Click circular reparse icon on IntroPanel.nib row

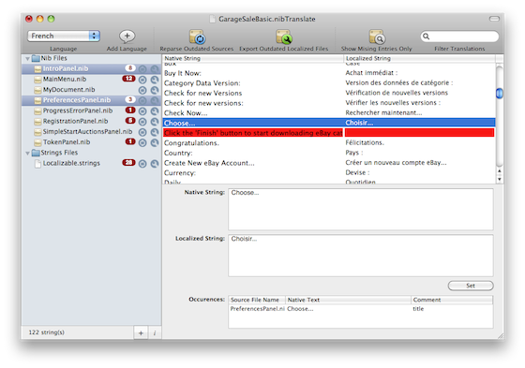click(142, 69)
